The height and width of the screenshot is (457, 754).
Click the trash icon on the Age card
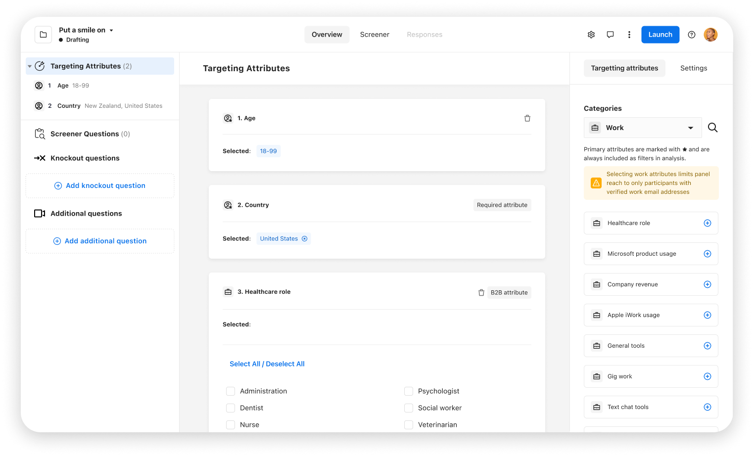click(x=527, y=118)
